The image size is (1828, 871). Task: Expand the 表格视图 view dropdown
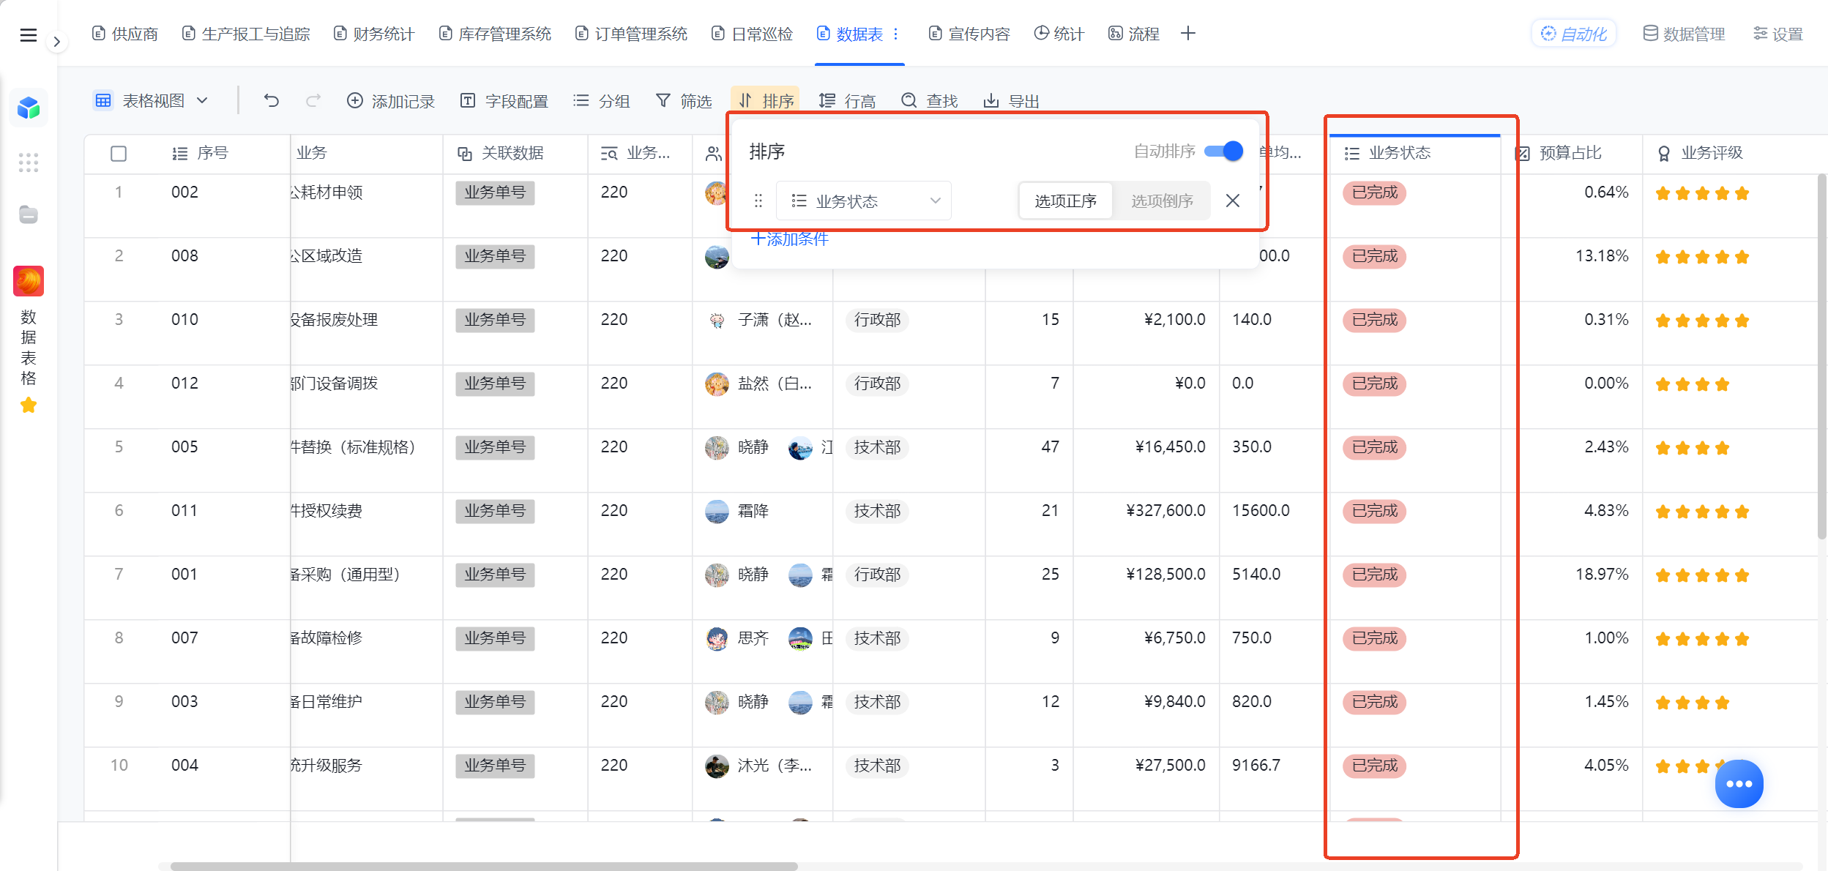(152, 100)
